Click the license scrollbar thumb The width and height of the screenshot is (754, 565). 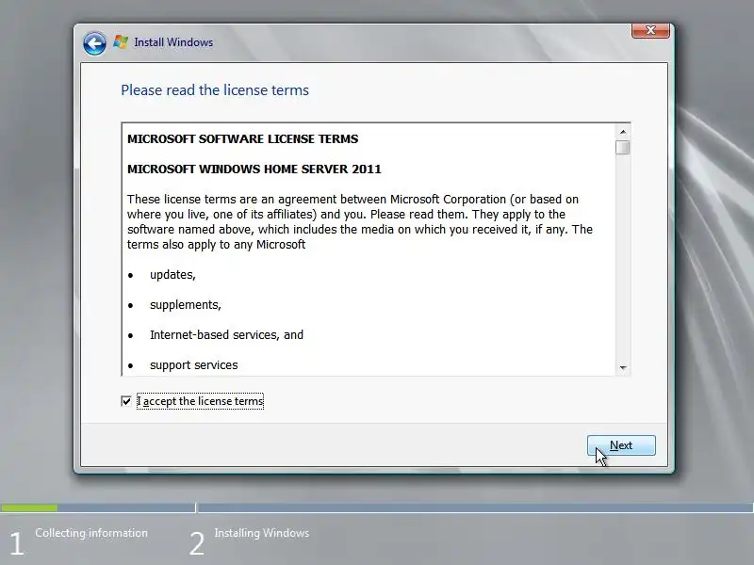pyautogui.click(x=623, y=148)
